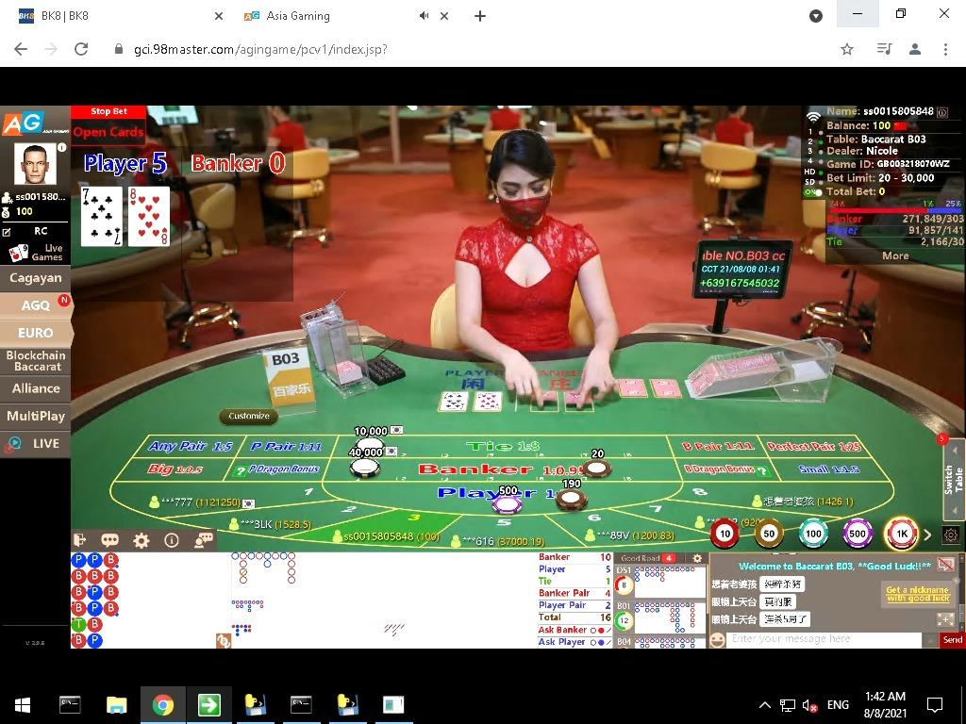Open the chat message dropdown beside Send
The height and width of the screenshot is (724, 966).
930,640
